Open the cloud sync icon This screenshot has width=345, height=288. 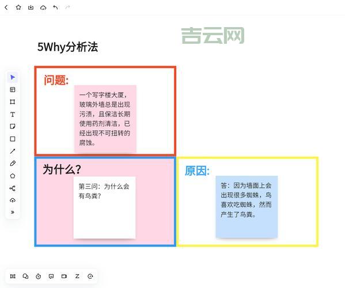click(43, 7)
